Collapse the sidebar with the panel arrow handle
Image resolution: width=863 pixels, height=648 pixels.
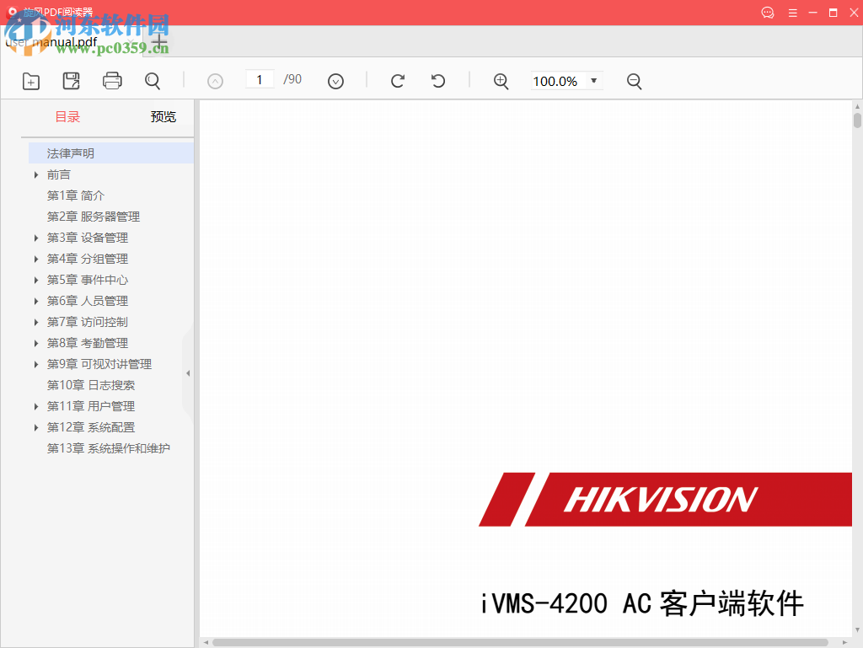tap(188, 373)
